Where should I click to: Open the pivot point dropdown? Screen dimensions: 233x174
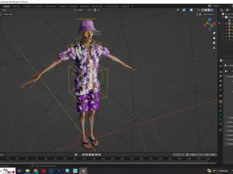[90, 10]
